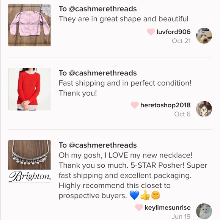Click the pink heart beside heretoshop2018
Image resolution: width=220 pixels, height=220 pixels.
click(x=135, y=105)
